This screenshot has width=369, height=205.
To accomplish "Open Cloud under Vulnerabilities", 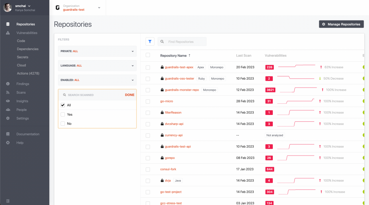I will coord(21,65).
